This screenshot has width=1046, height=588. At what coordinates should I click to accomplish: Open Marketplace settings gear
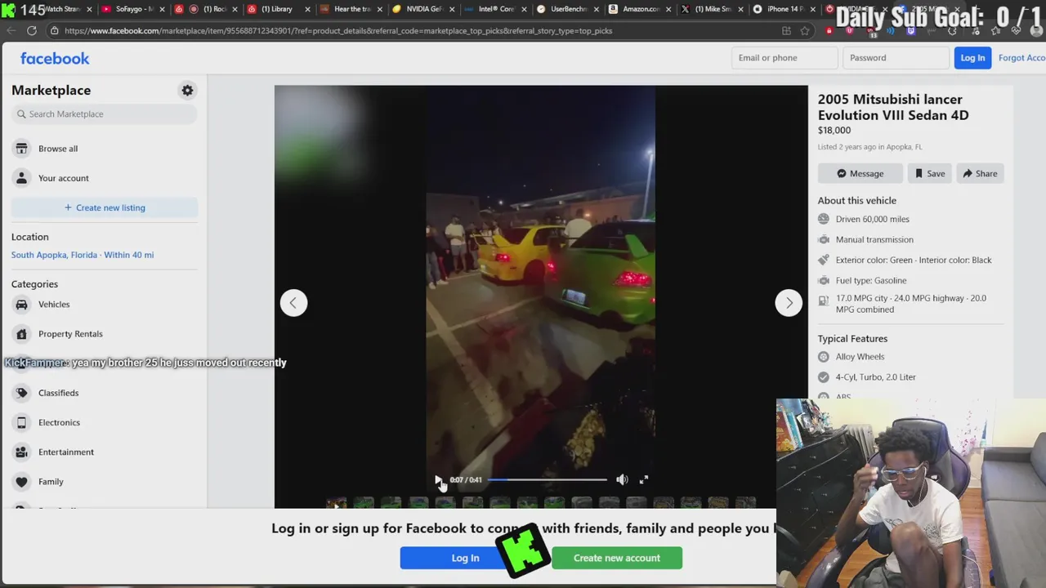point(187,91)
